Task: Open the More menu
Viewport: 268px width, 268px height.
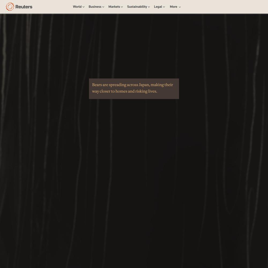Action: pos(173,7)
